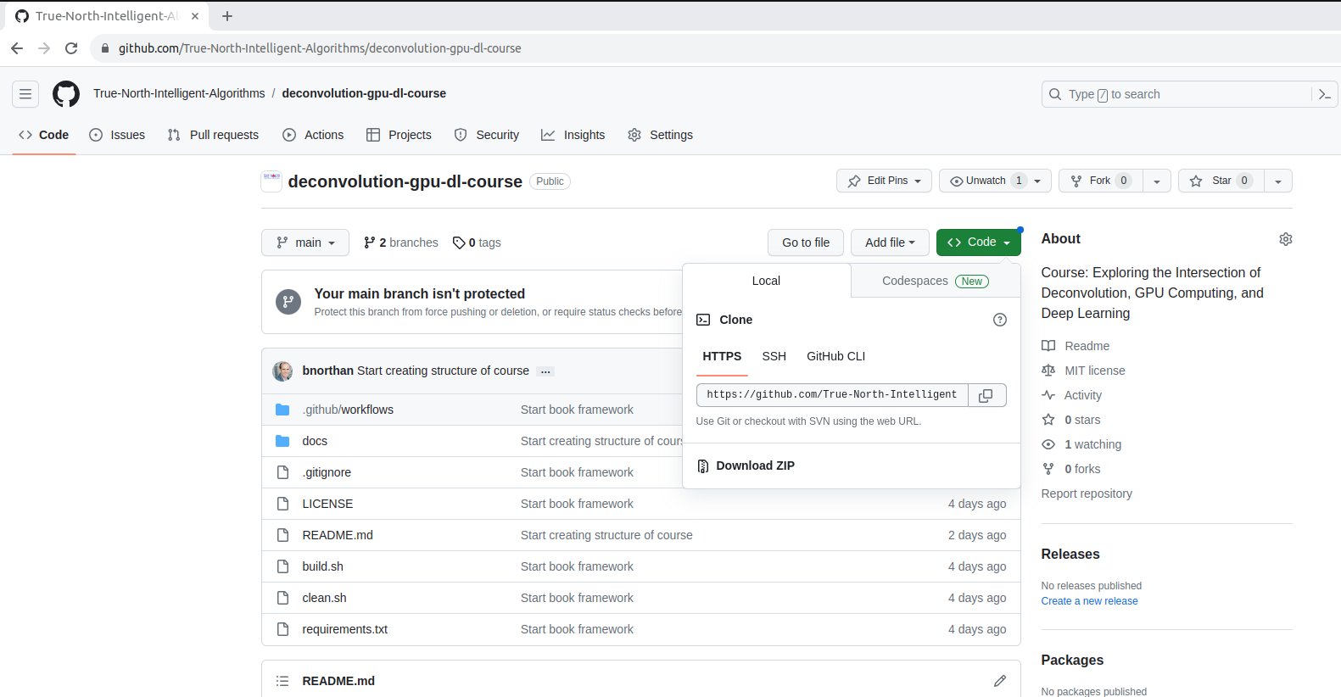View the 2 branches link

tap(400, 243)
